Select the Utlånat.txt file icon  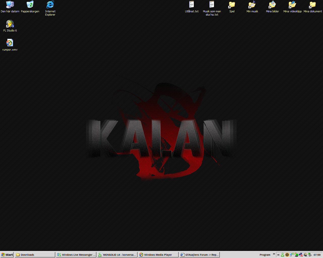coord(192,7)
